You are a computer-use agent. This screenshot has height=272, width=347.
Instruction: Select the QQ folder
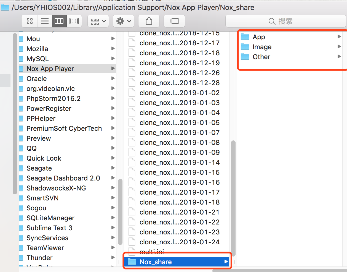67,148
